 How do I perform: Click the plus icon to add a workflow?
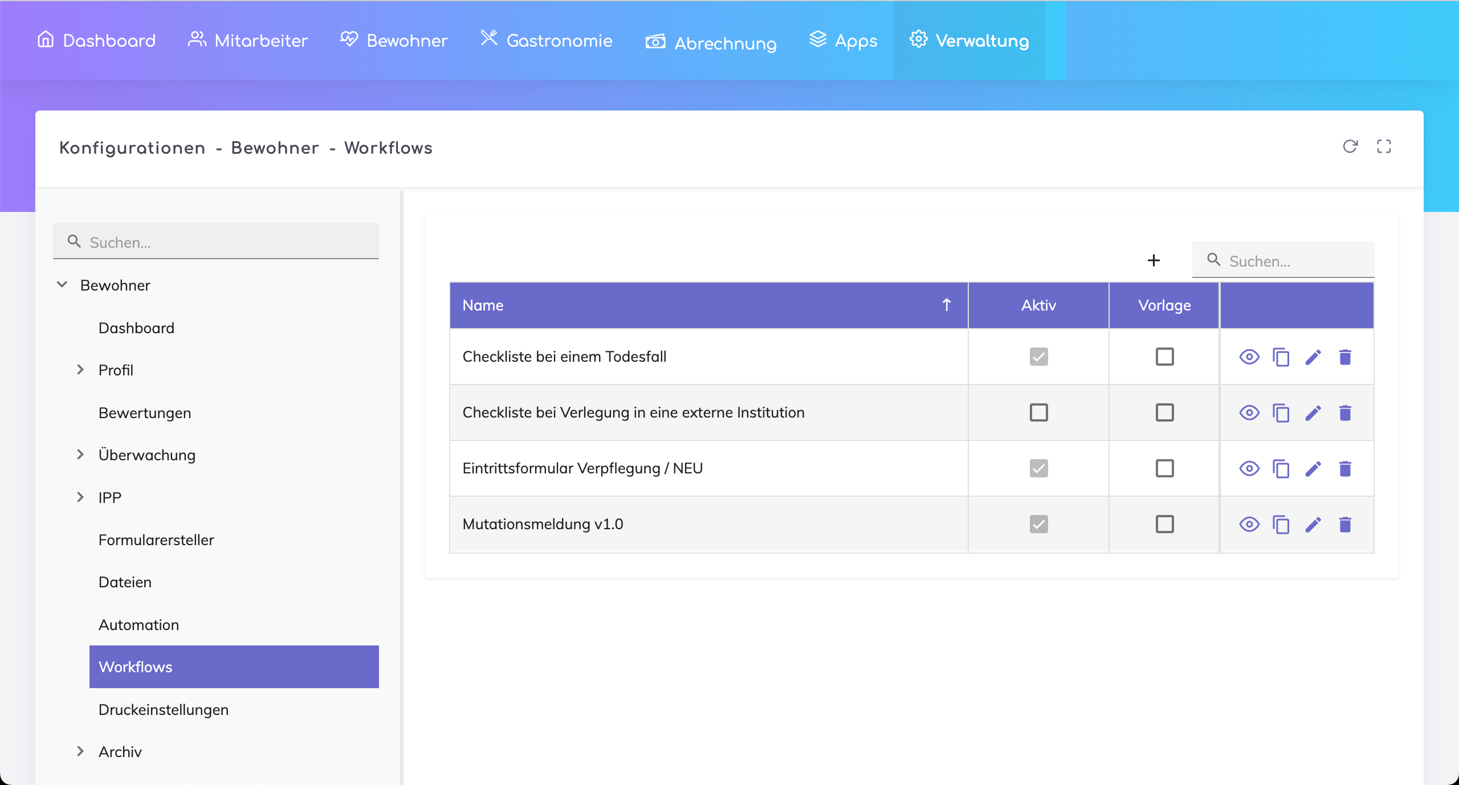point(1154,260)
